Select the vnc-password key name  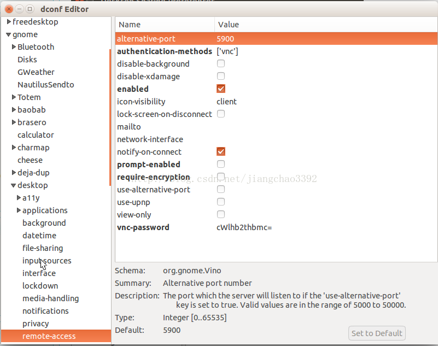point(143,227)
